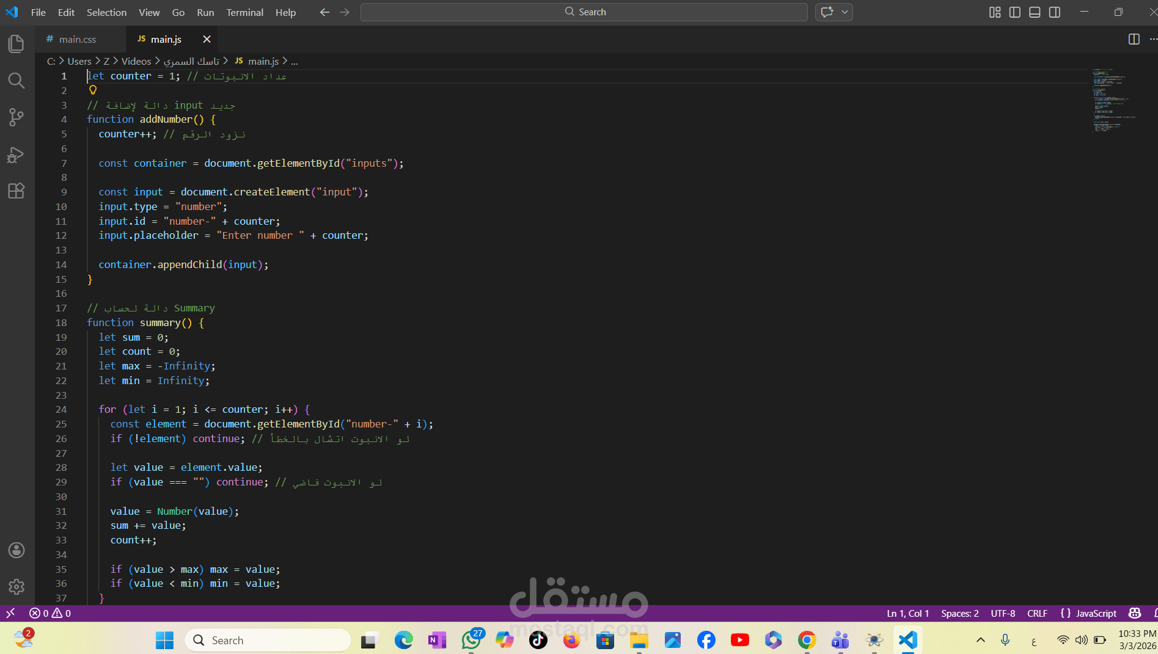Viewport: 1158px width, 654px height.
Task: Open the editor More Actions menu
Action: (1153, 39)
